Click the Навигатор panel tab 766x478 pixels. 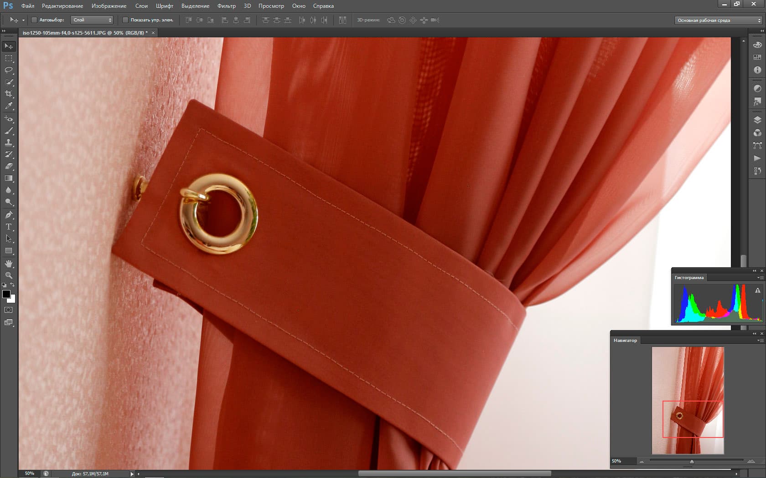pyautogui.click(x=625, y=341)
